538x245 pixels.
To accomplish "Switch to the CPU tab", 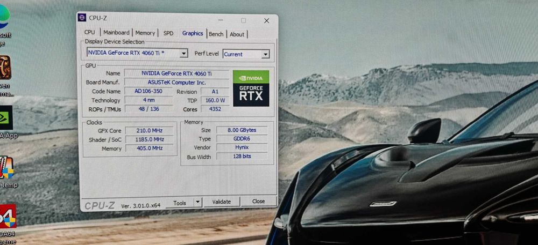I will click(89, 32).
